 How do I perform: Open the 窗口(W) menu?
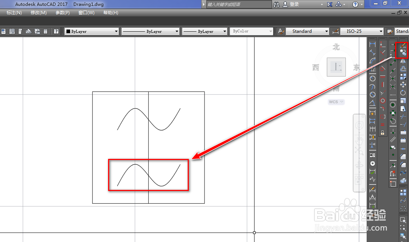pos(86,12)
